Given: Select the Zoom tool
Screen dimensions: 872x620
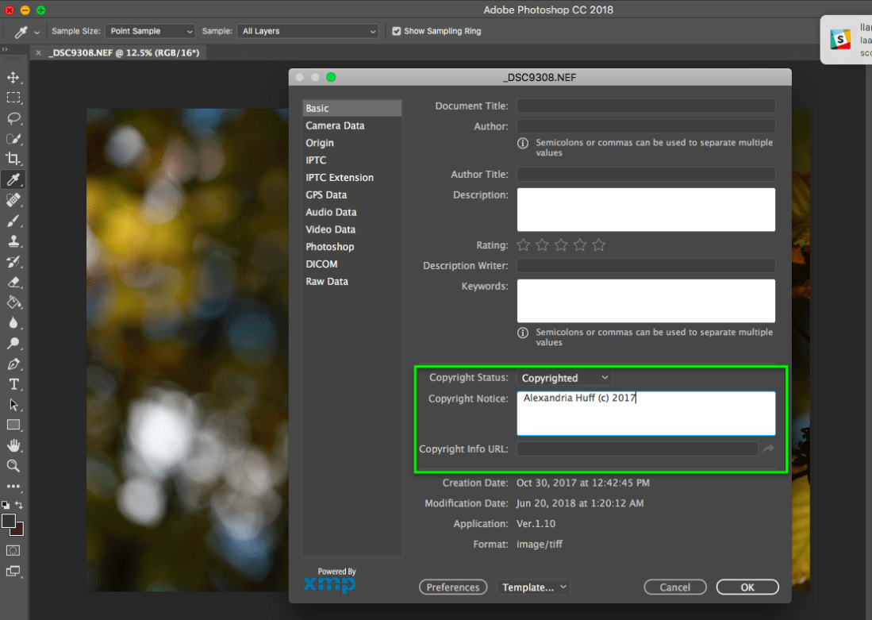Looking at the screenshot, I should 14,466.
